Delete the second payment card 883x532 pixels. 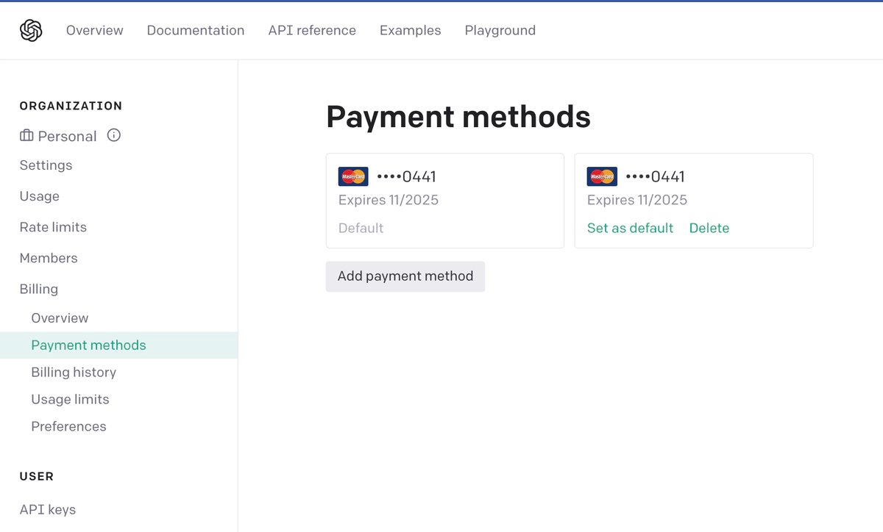709,228
